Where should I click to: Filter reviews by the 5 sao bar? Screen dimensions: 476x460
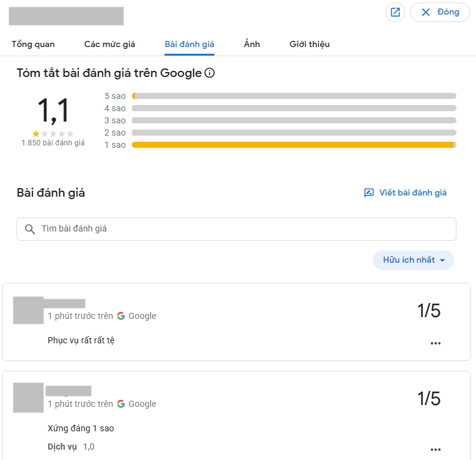click(293, 96)
